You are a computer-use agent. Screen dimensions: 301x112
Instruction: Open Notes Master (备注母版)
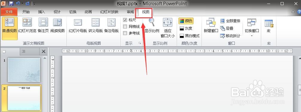pyautogui.click(x=111, y=26)
